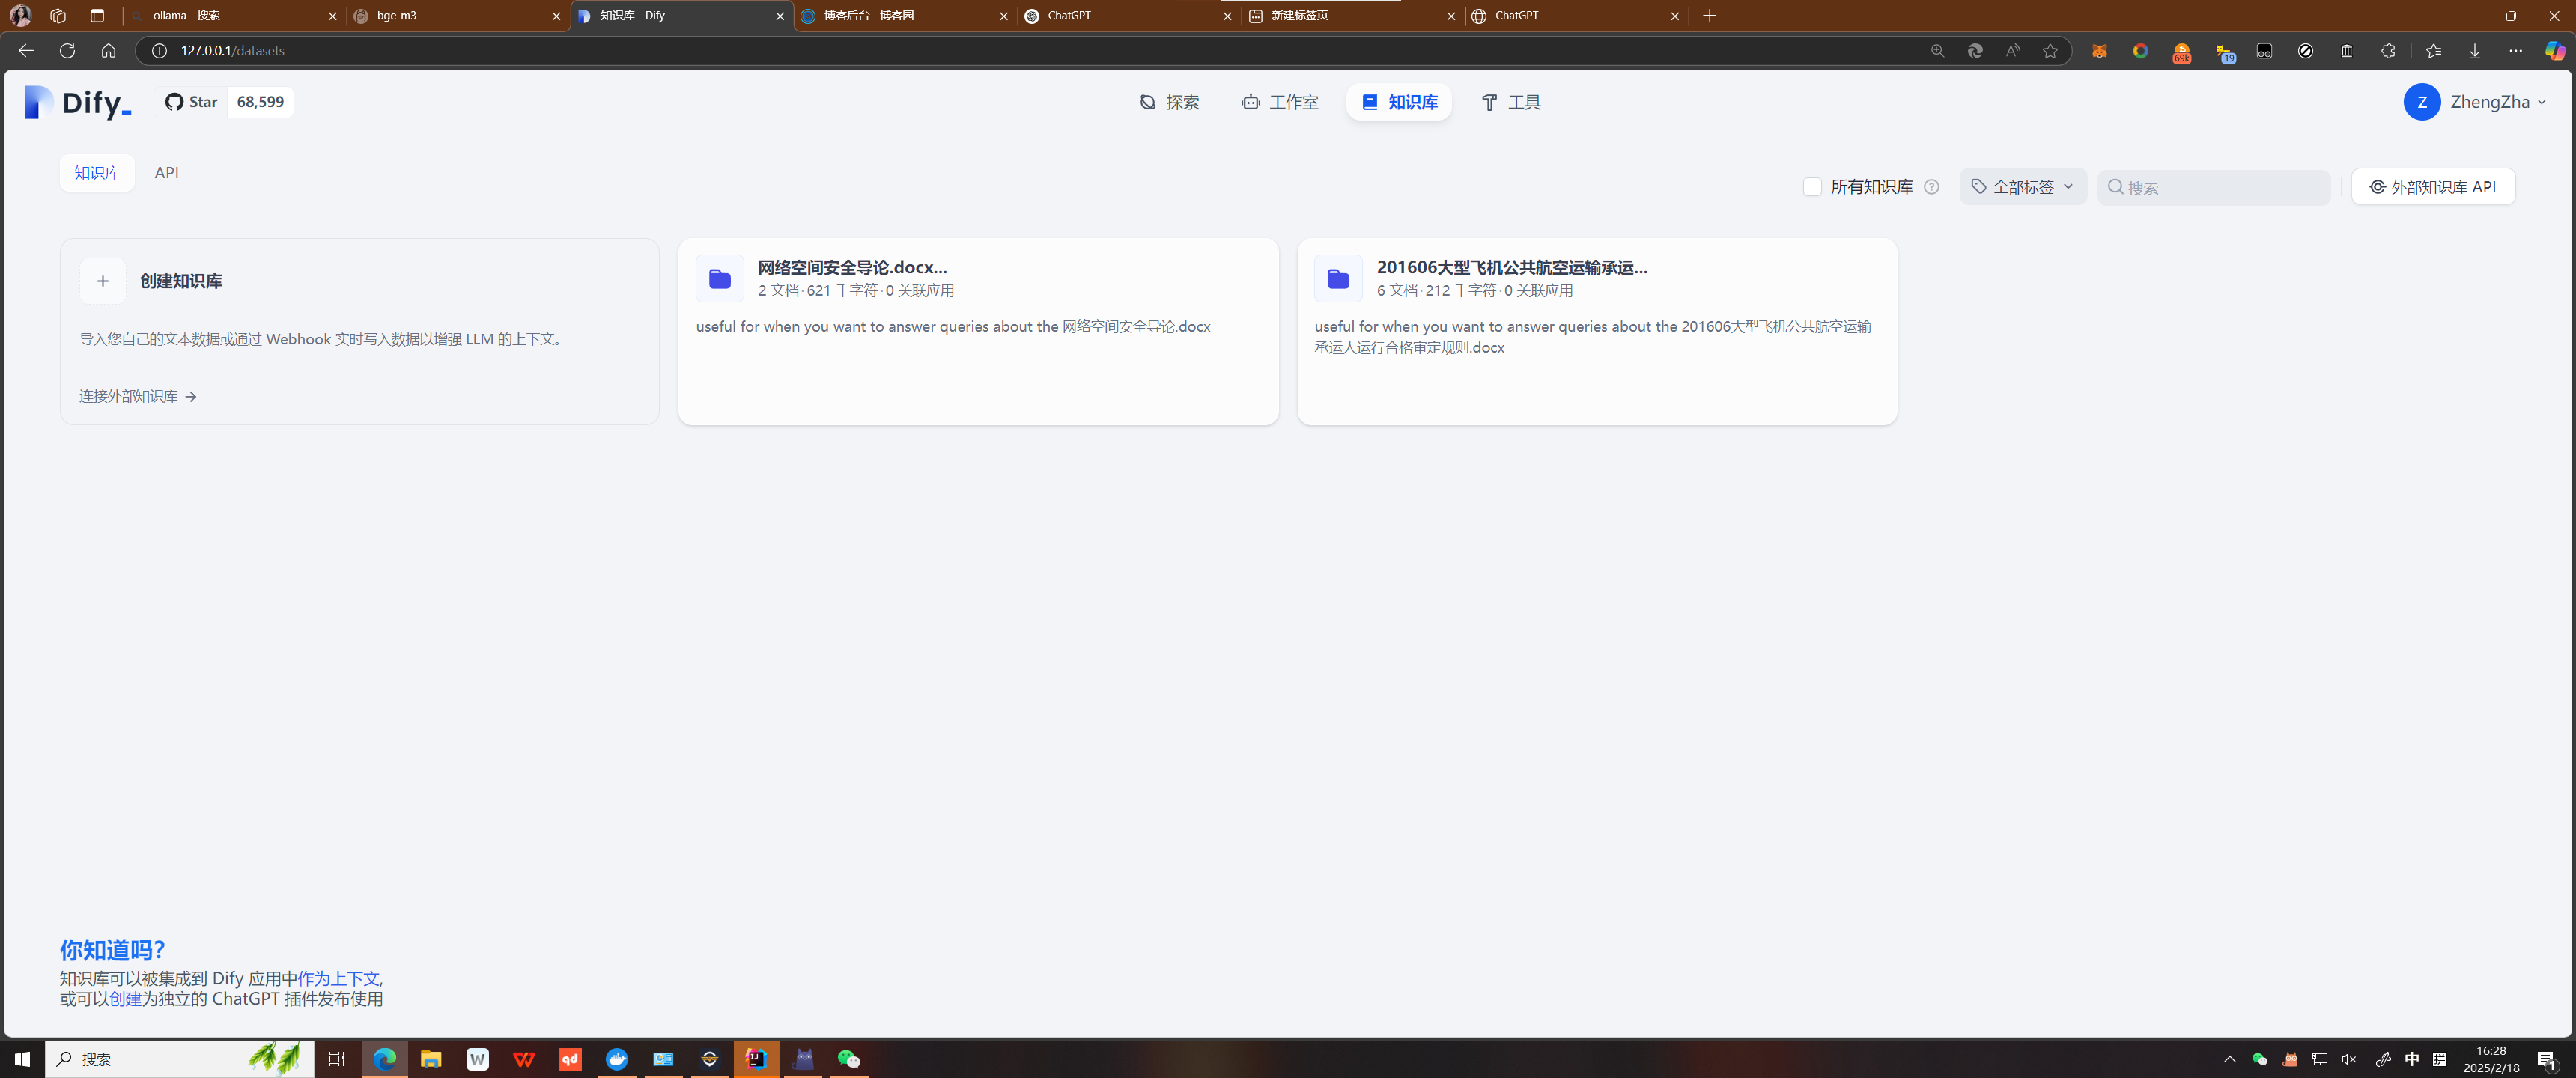Click the 201606大型飞机 knowledge base folder icon
This screenshot has height=1078, width=2576.
point(1338,279)
